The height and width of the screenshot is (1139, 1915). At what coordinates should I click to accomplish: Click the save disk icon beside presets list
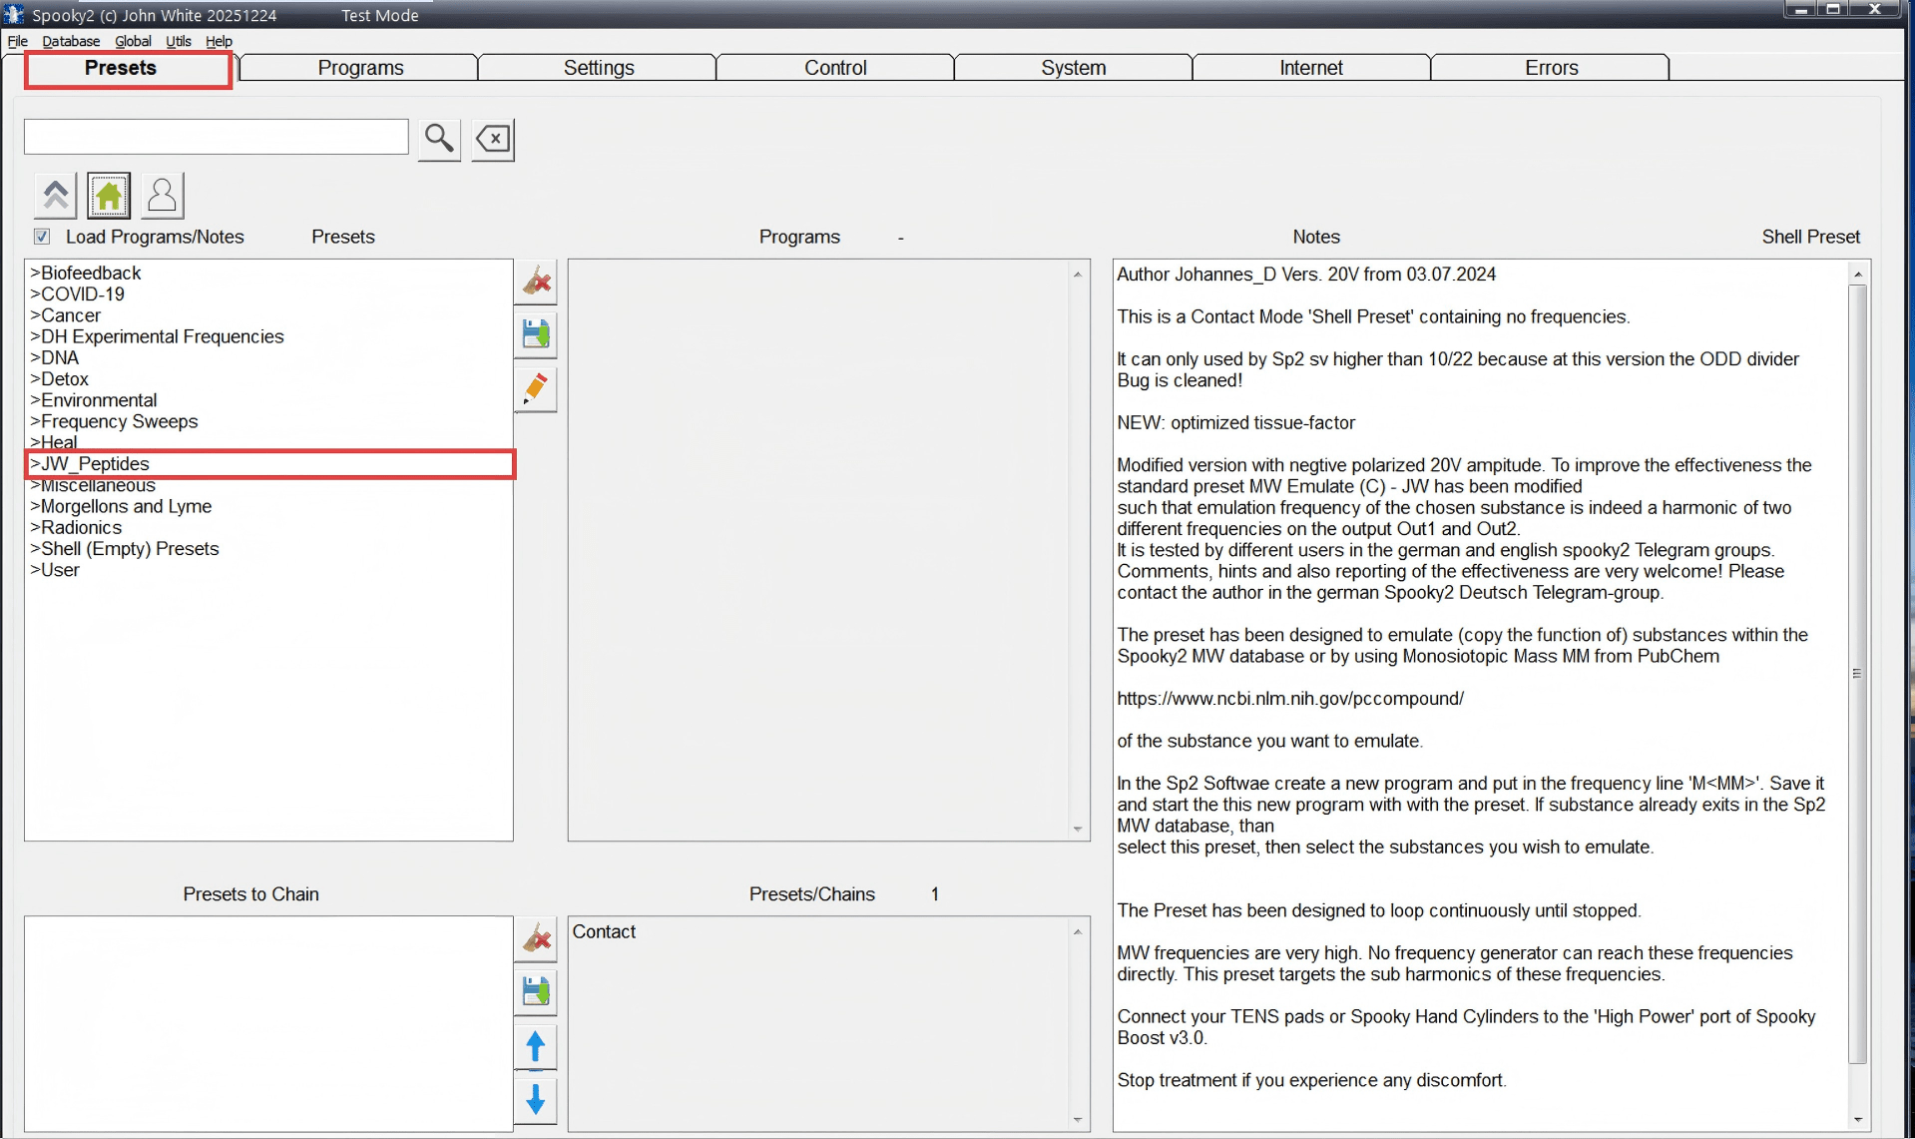tap(536, 334)
